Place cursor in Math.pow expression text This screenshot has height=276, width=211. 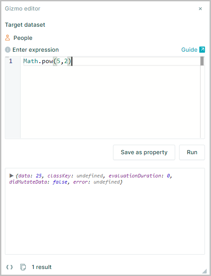[x=47, y=61]
